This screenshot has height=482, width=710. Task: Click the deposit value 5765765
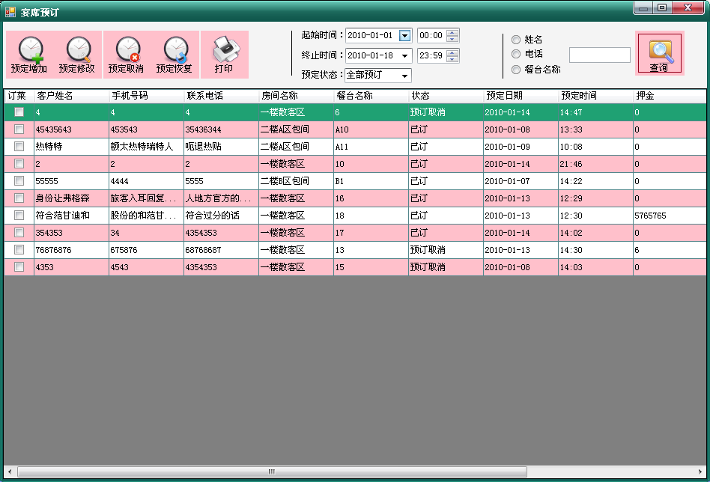tap(670, 216)
